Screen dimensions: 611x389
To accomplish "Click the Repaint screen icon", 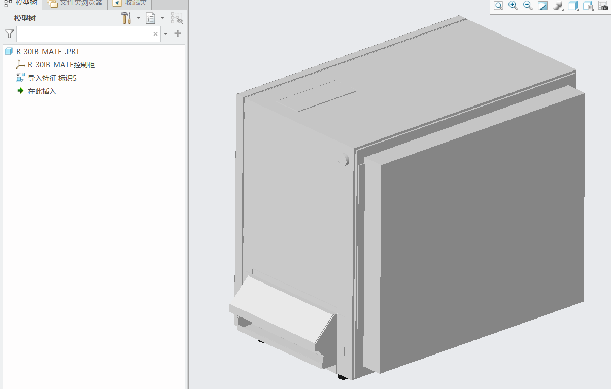I will pos(543,6).
